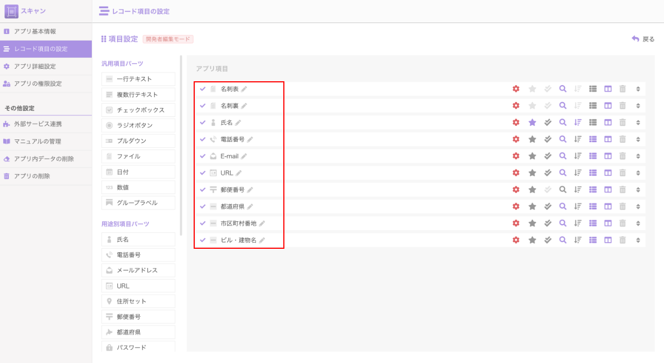This screenshot has width=664, height=363.
Task: Click the parts panel vertical scrollbar
Action: coord(181,137)
